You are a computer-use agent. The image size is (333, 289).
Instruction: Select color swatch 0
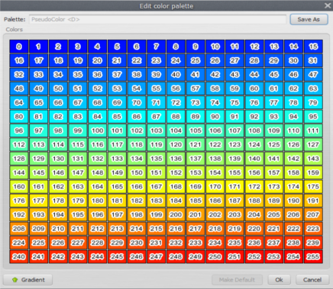click(x=19, y=47)
